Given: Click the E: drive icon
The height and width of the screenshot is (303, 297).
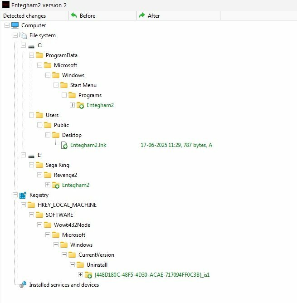Looking at the screenshot, I should click(31, 156).
